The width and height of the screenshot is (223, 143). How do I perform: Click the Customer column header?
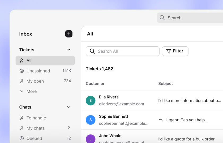tap(95, 84)
